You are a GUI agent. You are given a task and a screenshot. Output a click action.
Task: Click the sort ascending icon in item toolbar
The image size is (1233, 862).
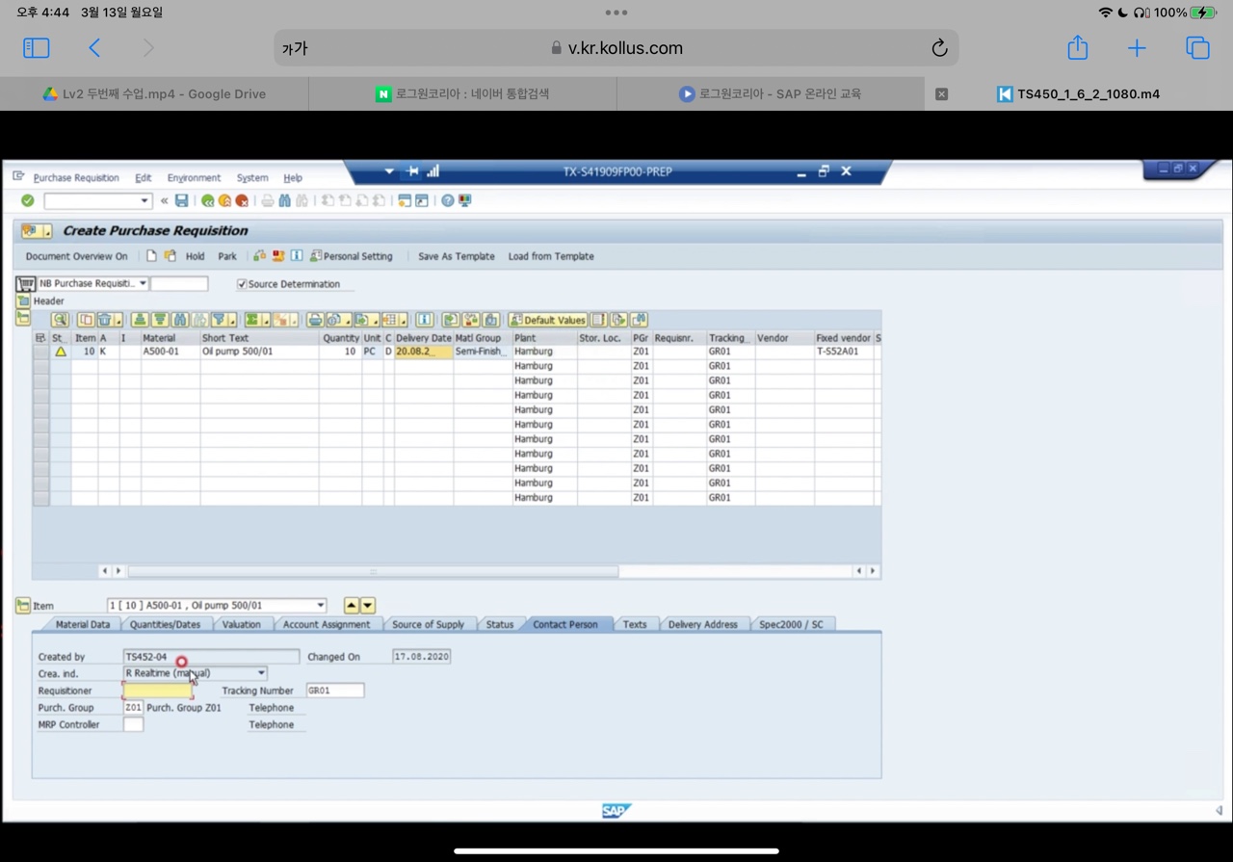coord(141,320)
